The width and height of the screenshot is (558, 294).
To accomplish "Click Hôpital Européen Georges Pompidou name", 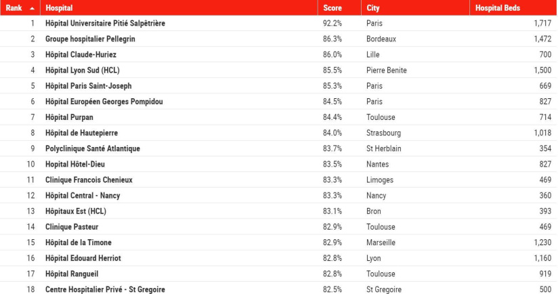I will pos(104,102).
